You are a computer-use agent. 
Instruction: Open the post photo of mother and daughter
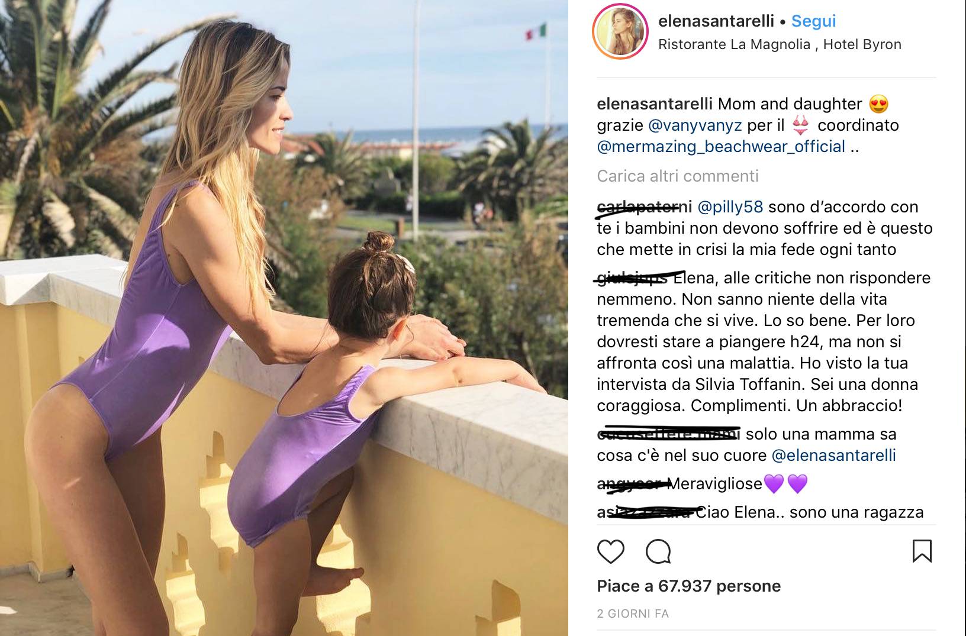tap(284, 318)
